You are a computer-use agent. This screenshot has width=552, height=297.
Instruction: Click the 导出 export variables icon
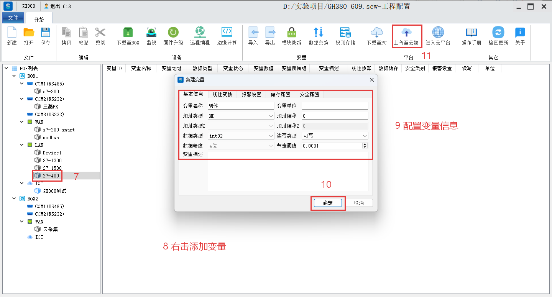[x=270, y=33]
